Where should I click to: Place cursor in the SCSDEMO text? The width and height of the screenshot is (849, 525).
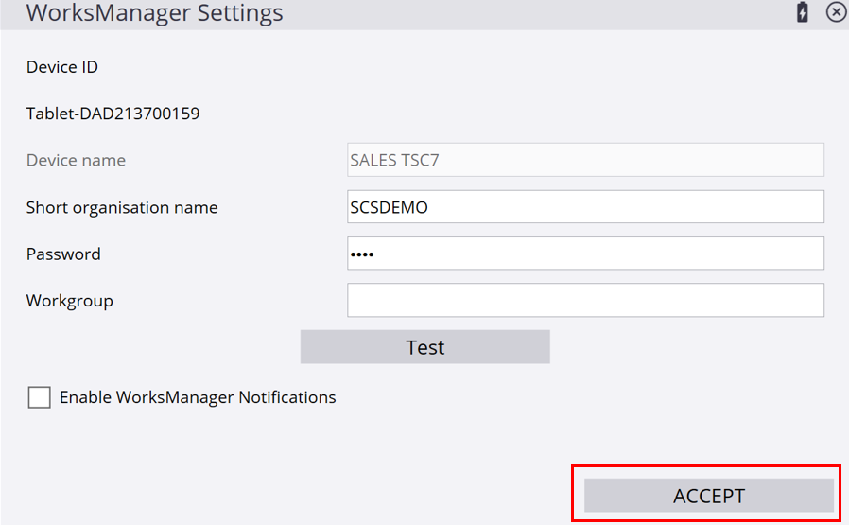pyautogui.click(x=389, y=207)
